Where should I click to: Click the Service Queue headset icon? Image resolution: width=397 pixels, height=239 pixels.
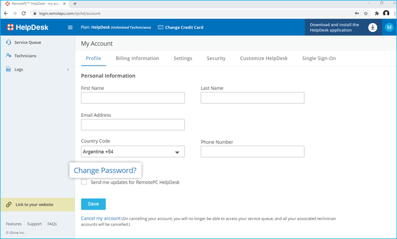9,42
